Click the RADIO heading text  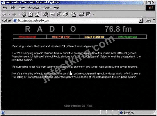pyautogui.click(x=50, y=29)
